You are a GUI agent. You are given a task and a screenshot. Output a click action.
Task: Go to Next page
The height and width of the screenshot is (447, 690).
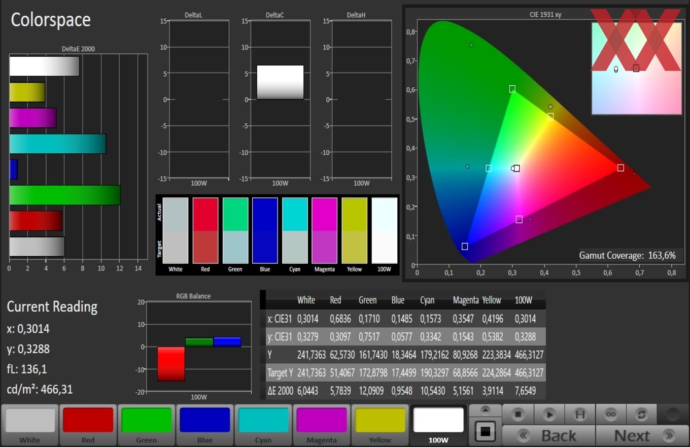click(642, 435)
